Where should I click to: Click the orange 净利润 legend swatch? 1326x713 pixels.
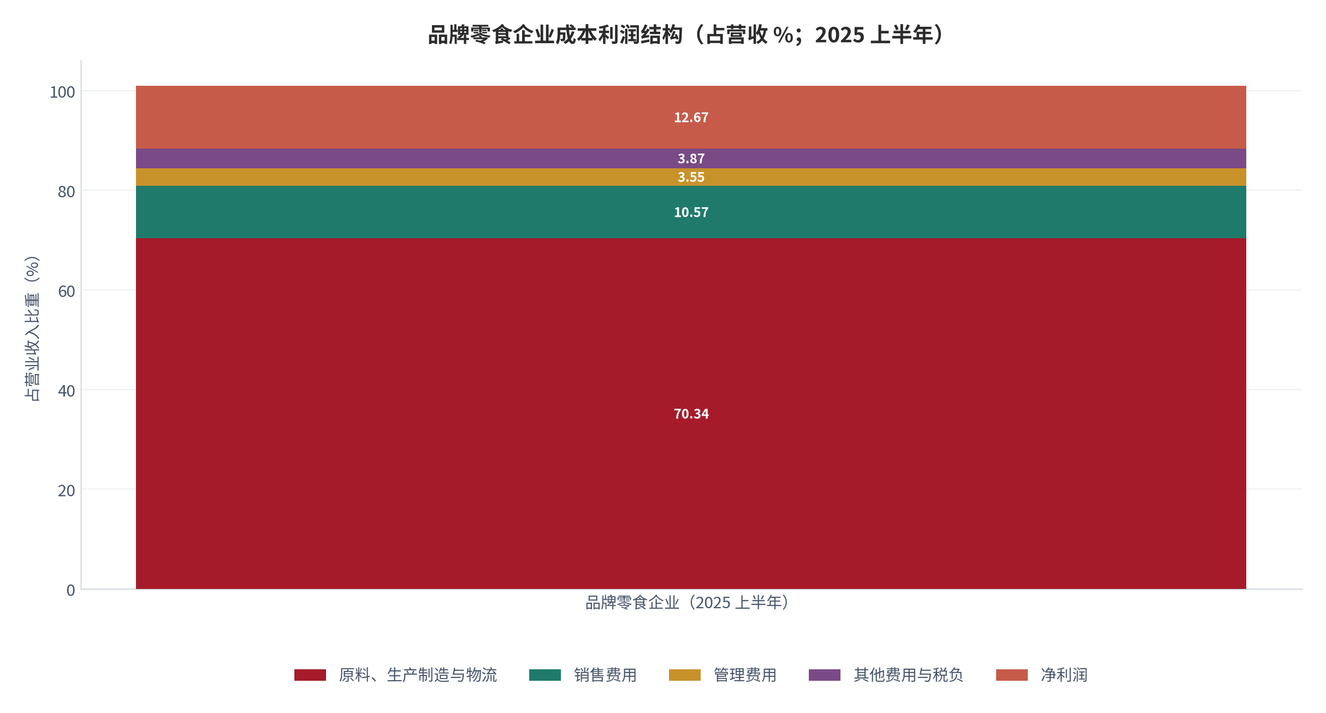point(1012,675)
